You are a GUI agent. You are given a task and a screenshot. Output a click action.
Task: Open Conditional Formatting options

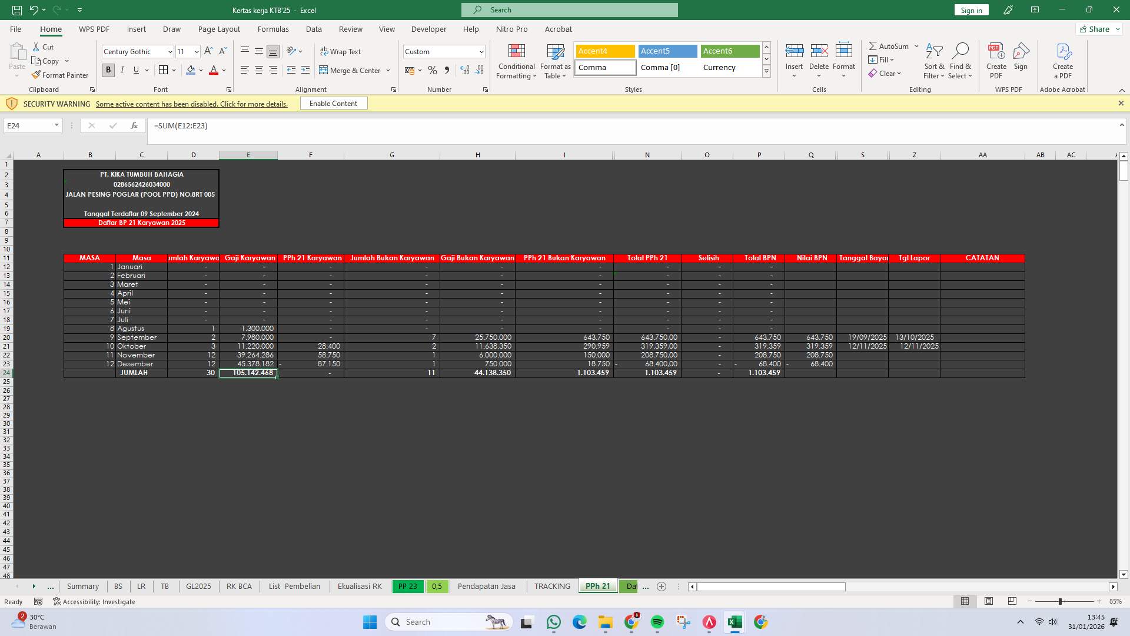pos(516,61)
